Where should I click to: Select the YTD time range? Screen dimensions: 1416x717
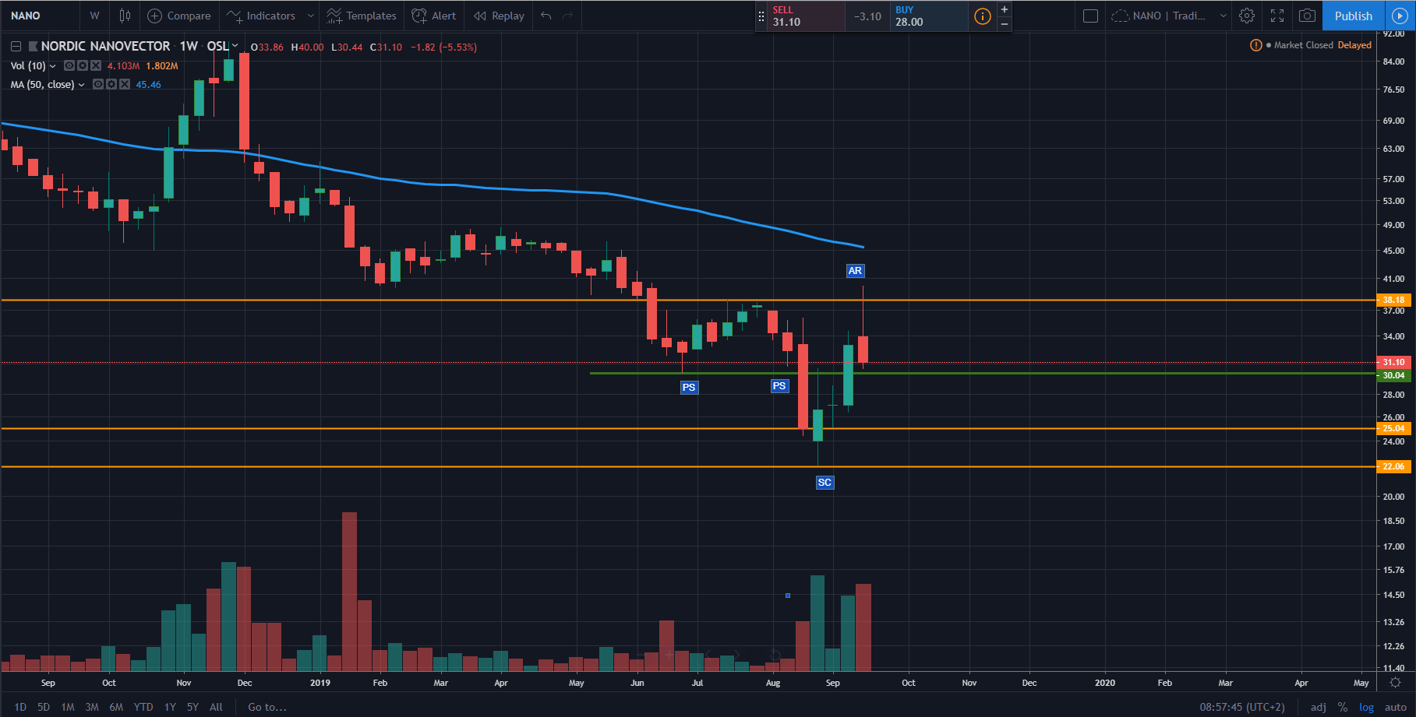143,707
